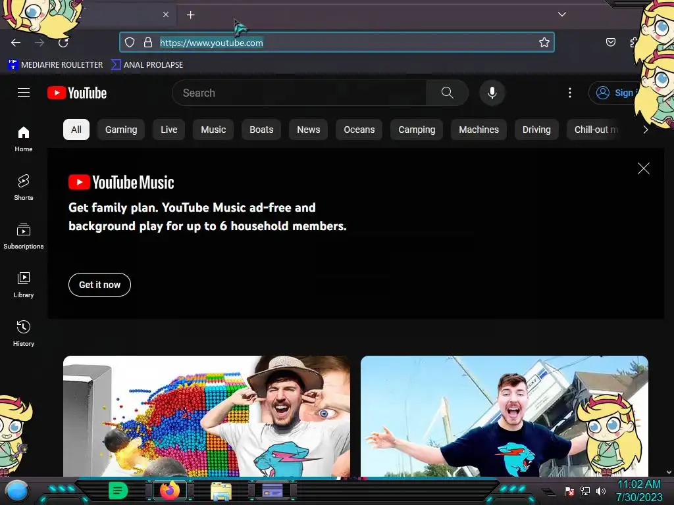Open the green notes app on the taskbar
The image size is (674, 505).
pos(118,491)
